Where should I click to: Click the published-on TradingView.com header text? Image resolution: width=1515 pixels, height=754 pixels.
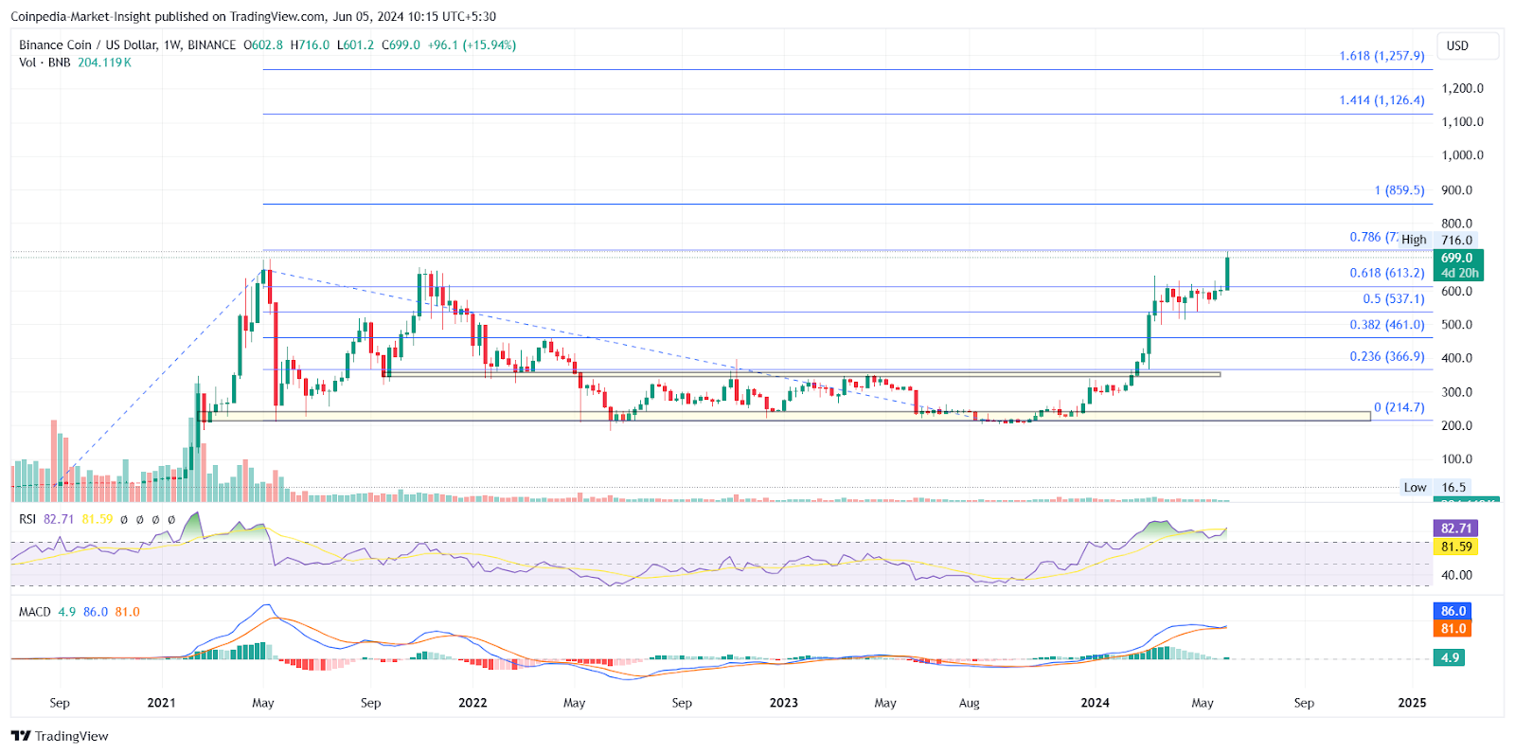253,16
